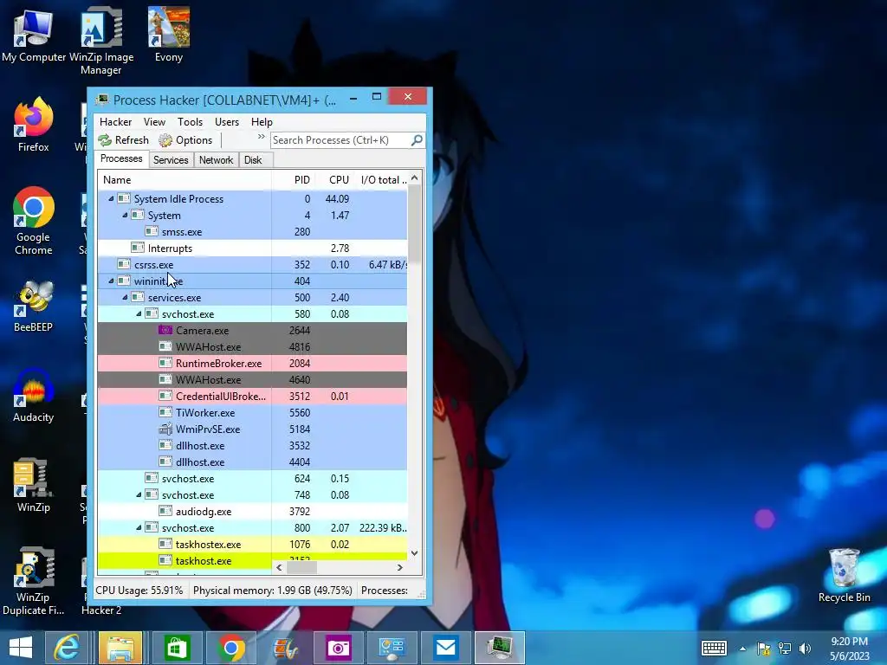Open the touch keyboard tray icon

pyautogui.click(x=714, y=648)
